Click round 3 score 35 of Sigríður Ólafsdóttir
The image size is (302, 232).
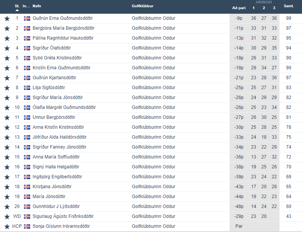click(274, 48)
